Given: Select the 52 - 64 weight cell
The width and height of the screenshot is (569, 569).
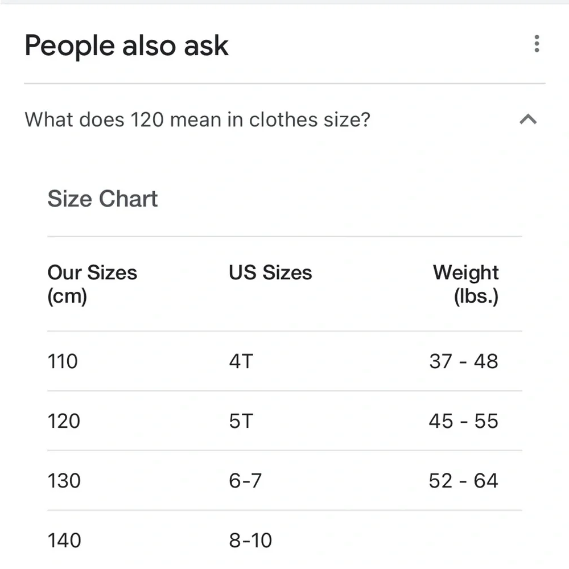Looking at the screenshot, I should [x=463, y=481].
